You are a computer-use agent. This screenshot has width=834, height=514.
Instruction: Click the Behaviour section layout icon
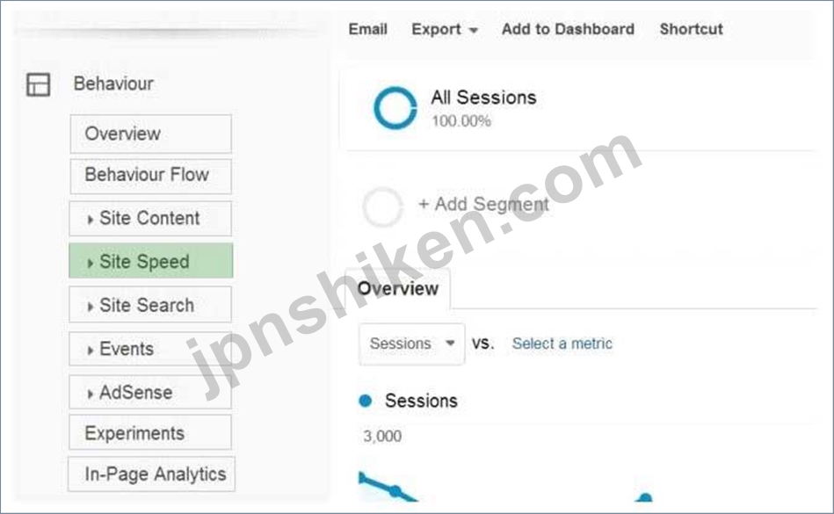click(39, 84)
